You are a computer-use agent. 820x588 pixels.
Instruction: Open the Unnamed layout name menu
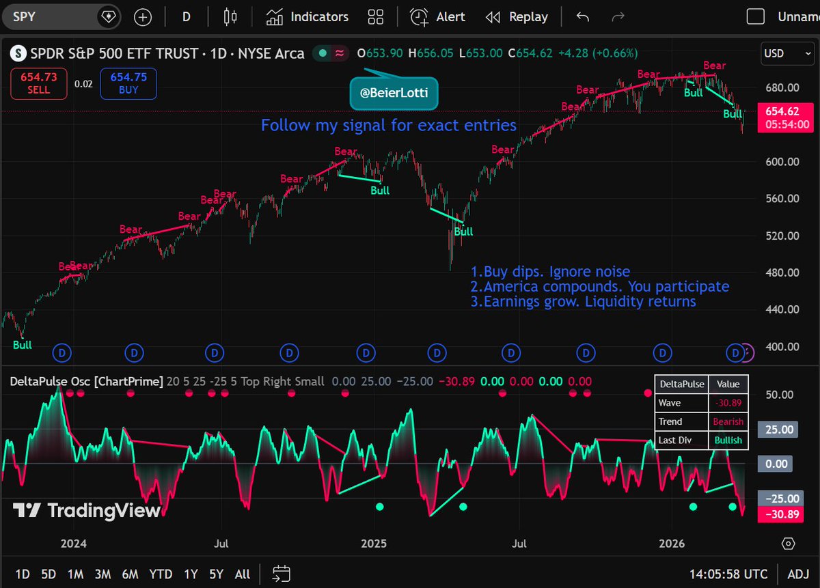tap(797, 17)
